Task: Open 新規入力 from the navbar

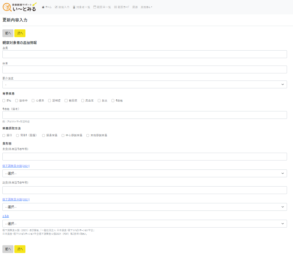Action: coord(62,7)
